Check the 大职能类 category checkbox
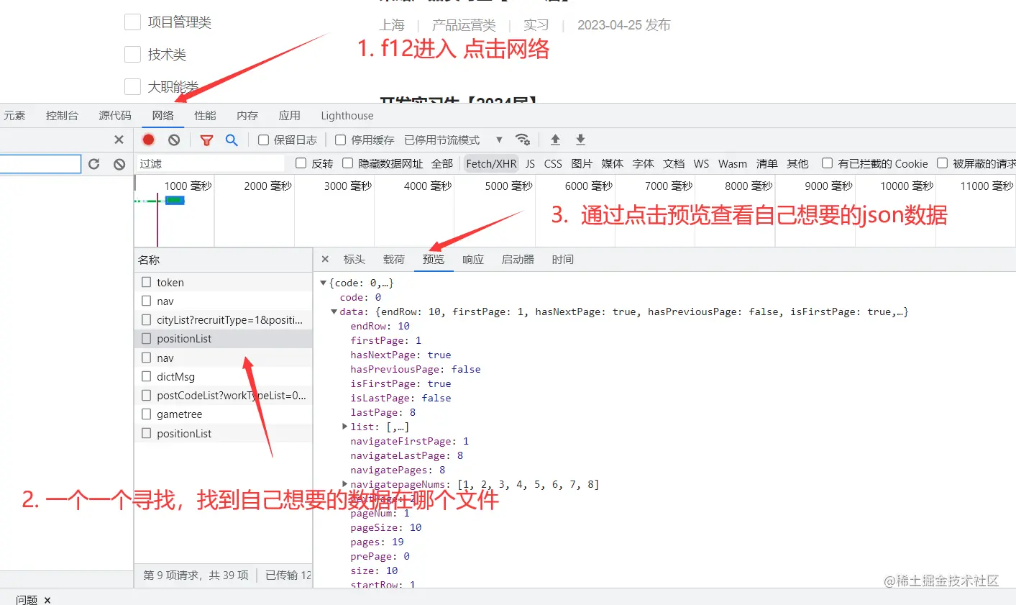 [x=132, y=86]
